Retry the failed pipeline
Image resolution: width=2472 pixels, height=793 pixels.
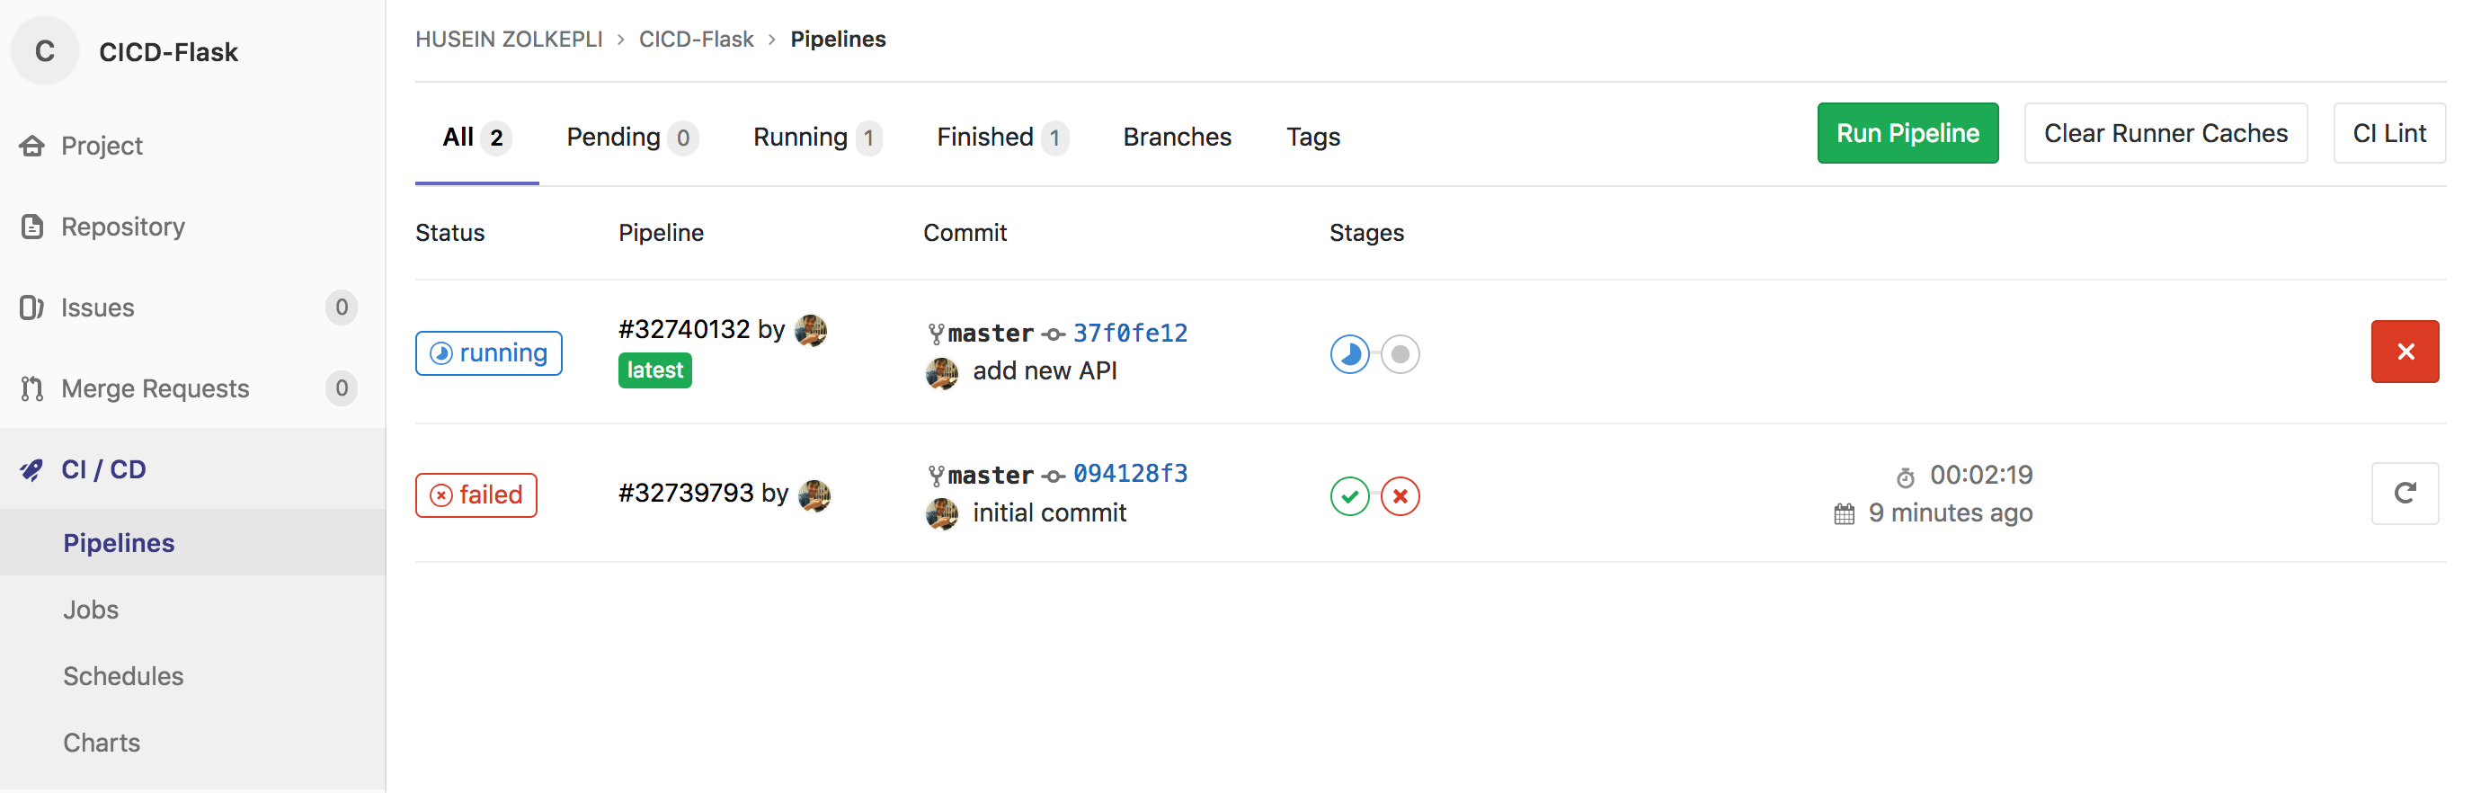pos(2405,494)
